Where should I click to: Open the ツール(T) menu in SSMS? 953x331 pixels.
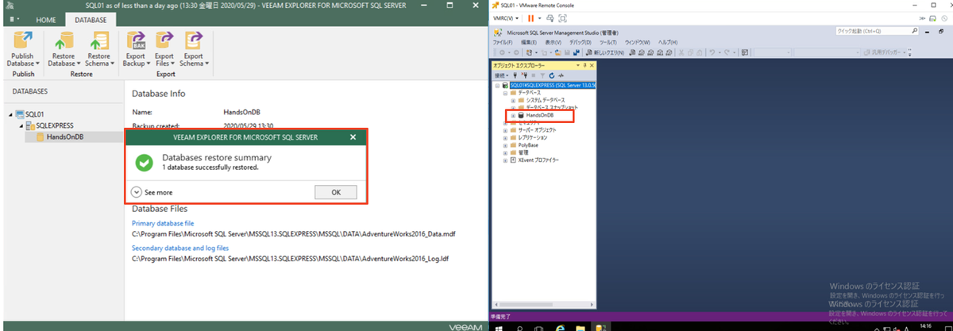pos(608,41)
